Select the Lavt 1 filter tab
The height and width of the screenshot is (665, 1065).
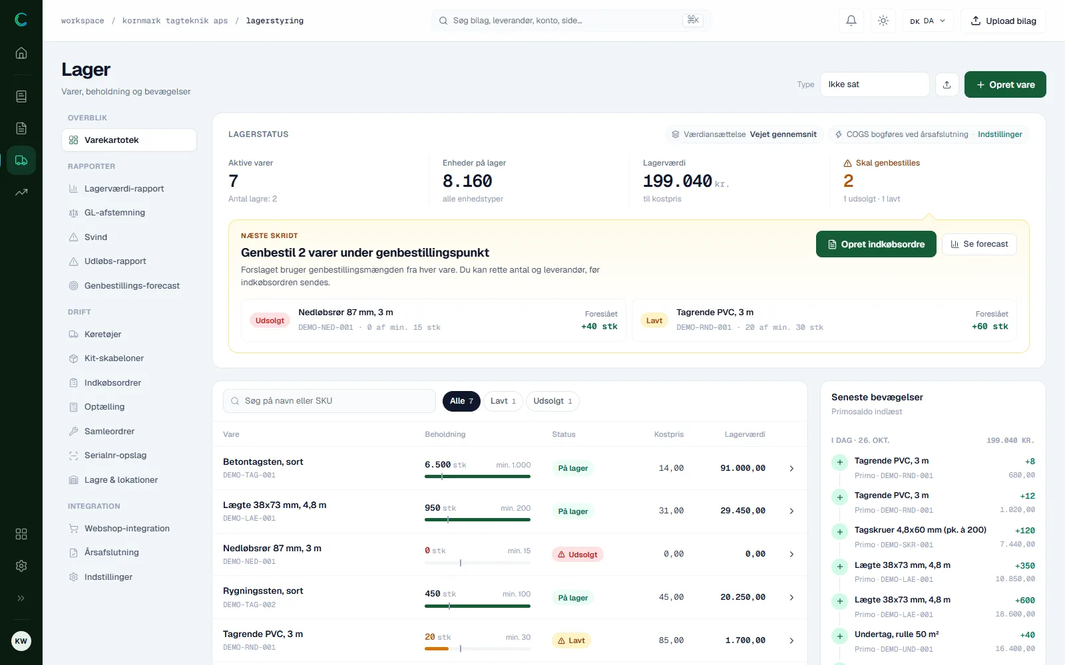[503, 401]
